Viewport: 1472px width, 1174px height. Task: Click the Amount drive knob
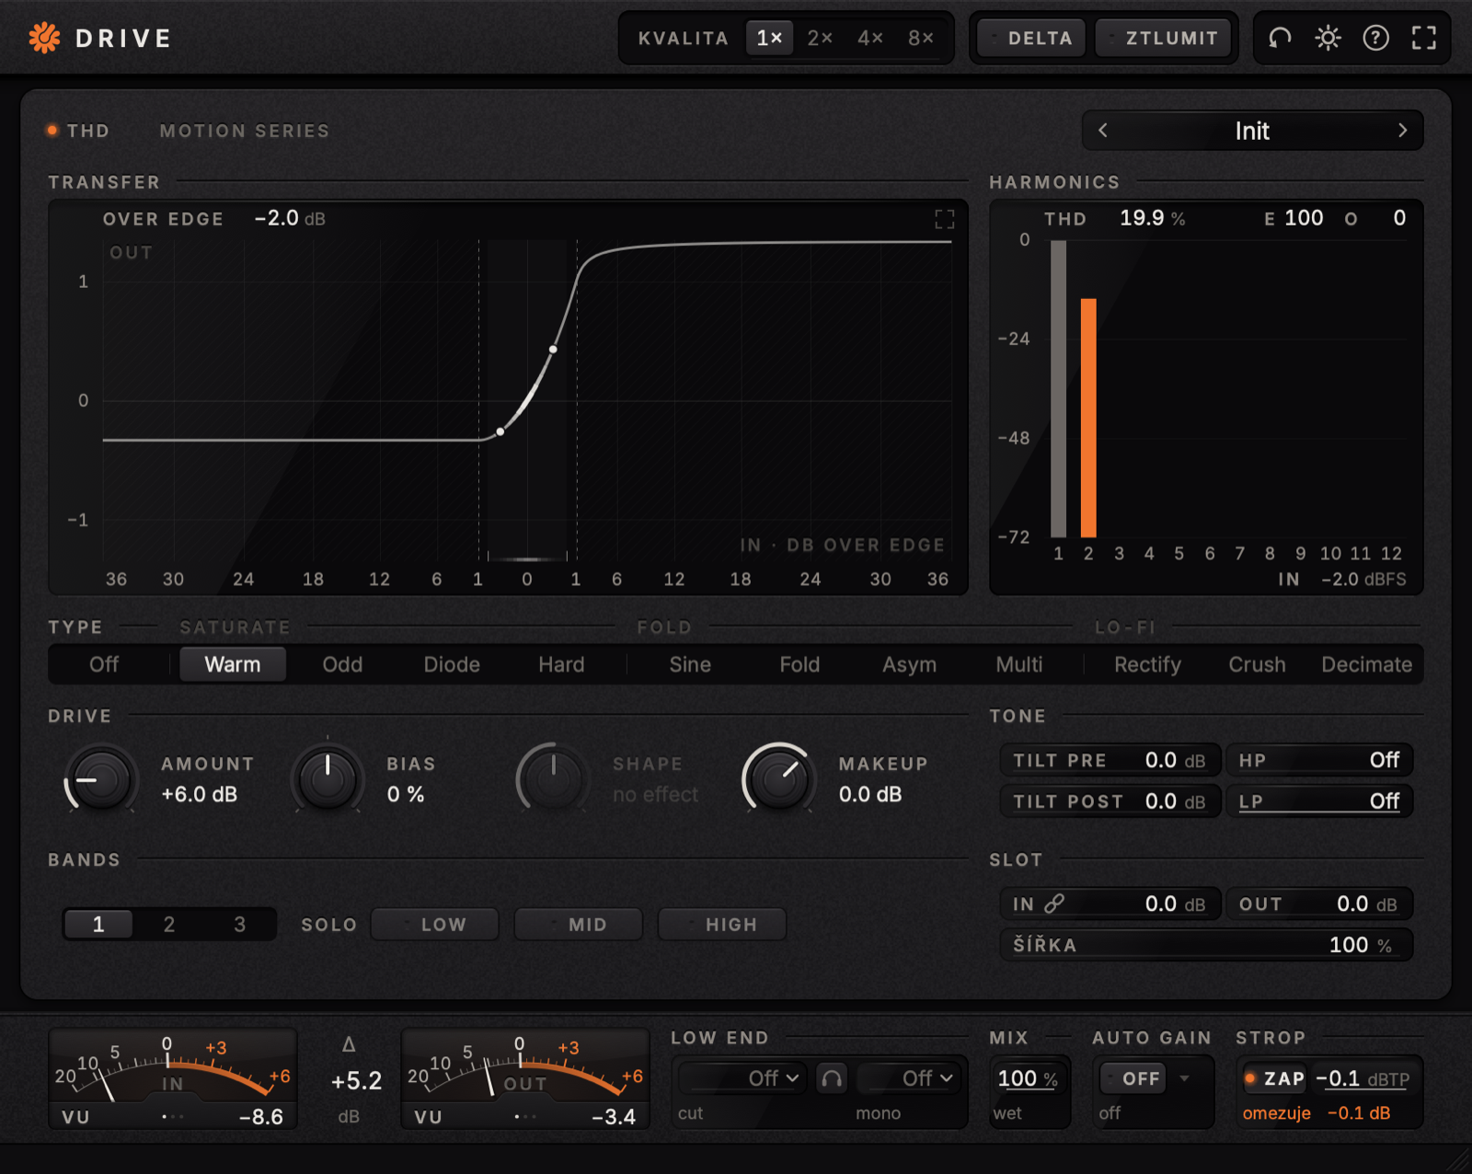[x=100, y=779]
